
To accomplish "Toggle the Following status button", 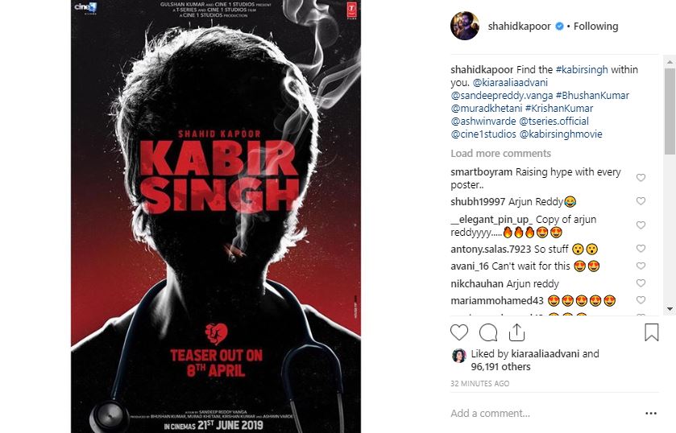I will click(595, 27).
